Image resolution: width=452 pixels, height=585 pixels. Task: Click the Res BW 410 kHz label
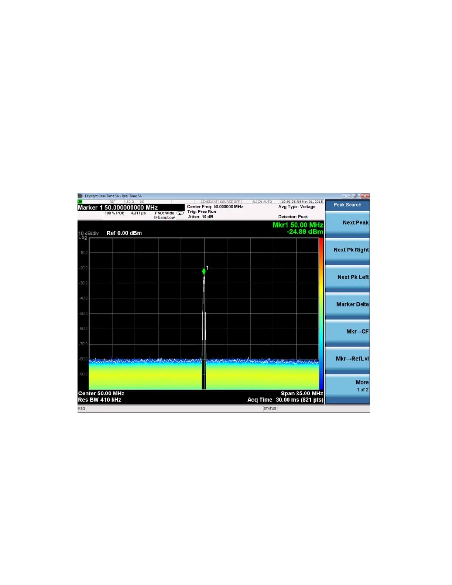[x=99, y=400]
